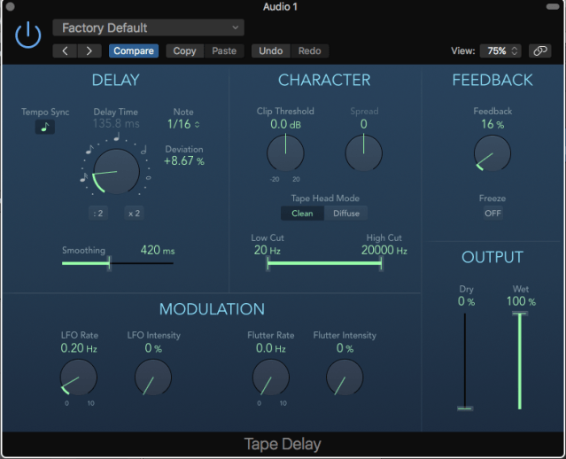
Task: Click the Wet output slider
Action: tap(520, 359)
